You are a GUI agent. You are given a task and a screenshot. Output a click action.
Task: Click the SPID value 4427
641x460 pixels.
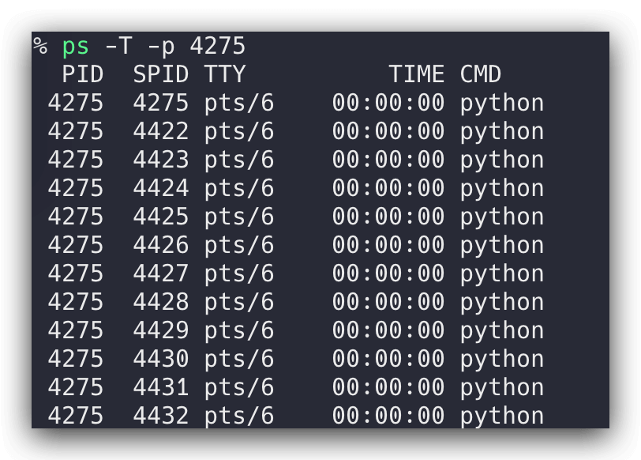pos(161,274)
